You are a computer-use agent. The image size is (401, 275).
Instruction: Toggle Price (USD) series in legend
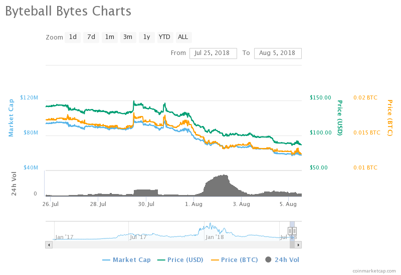180,260
